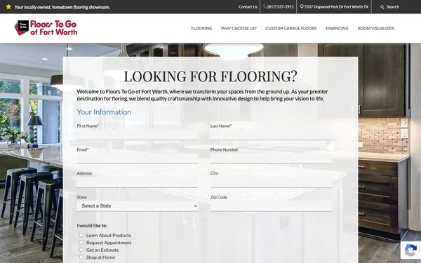Image resolution: width=421 pixels, height=263 pixels.
Task: Click the phone icon beside (817) 537-2911
Action: click(265, 7)
